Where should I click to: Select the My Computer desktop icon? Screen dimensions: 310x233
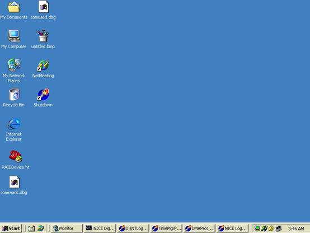coord(14,36)
